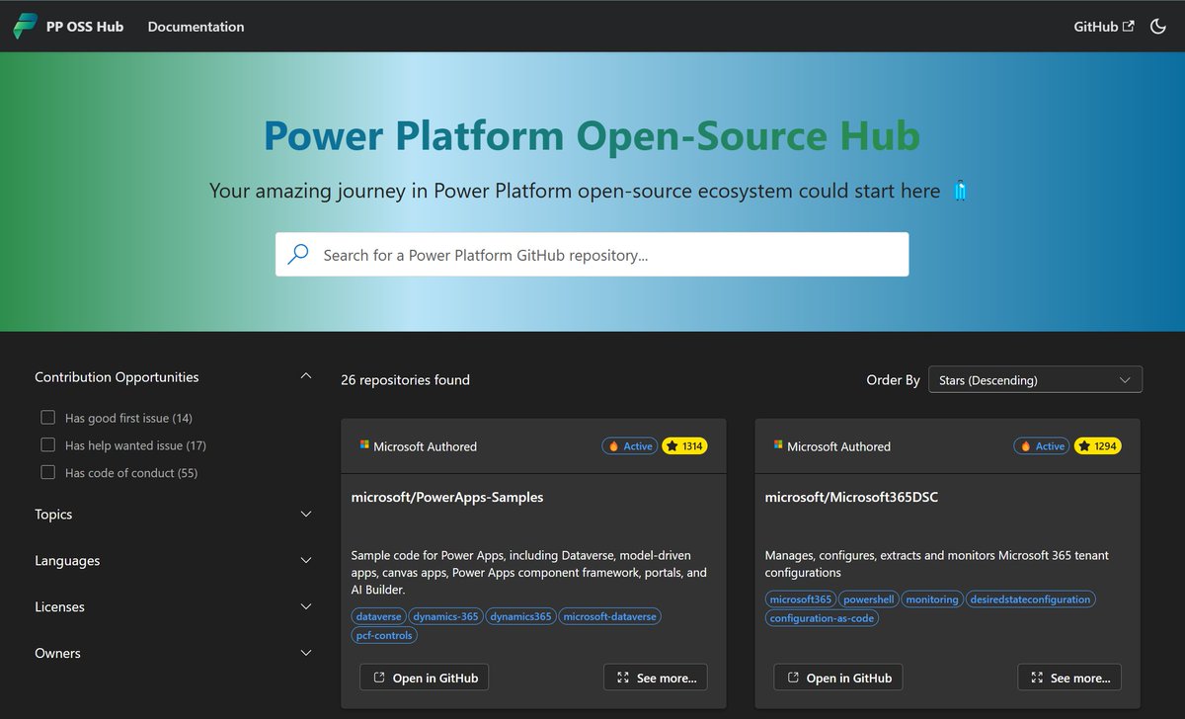
Task: Click microsoft/Microsoft365DSC title
Action: [851, 498]
